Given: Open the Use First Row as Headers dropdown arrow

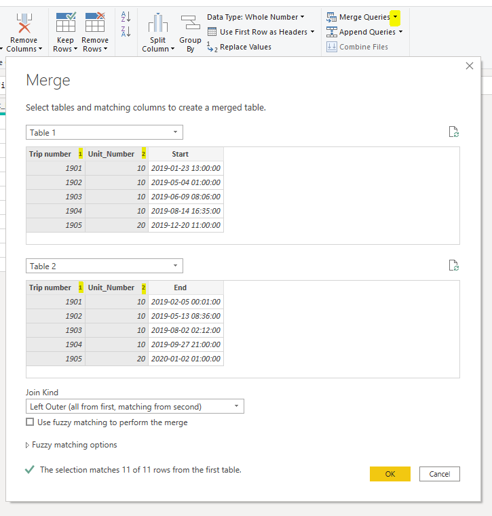Looking at the screenshot, I should pyautogui.click(x=313, y=32).
